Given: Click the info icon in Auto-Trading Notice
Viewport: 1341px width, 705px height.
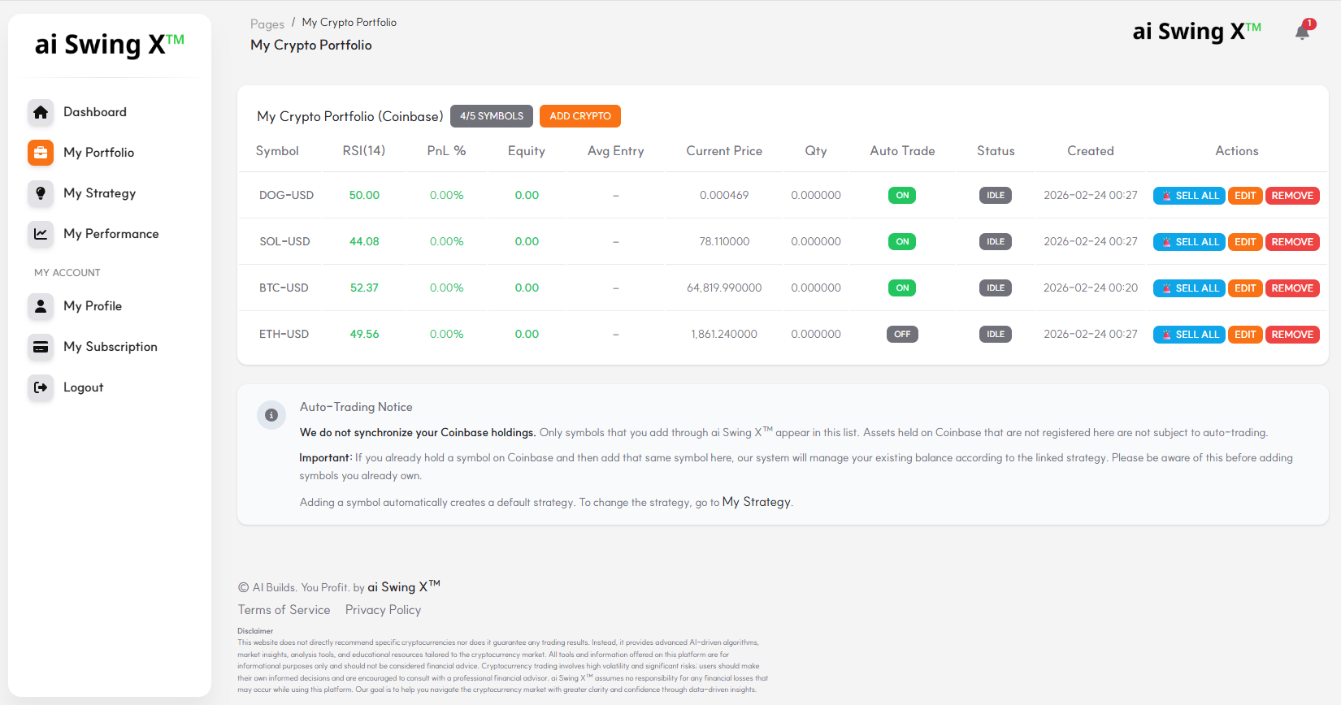Looking at the screenshot, I should point(271,415).
